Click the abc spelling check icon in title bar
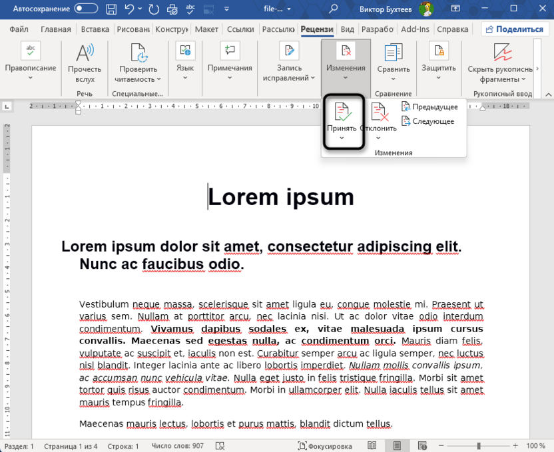This screenshot has height=452, width=554. click(190, 9)
